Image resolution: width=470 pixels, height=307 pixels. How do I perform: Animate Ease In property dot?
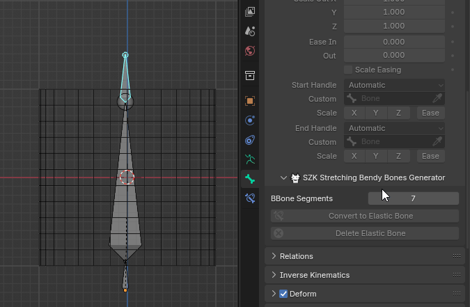[x=453, y=42]
